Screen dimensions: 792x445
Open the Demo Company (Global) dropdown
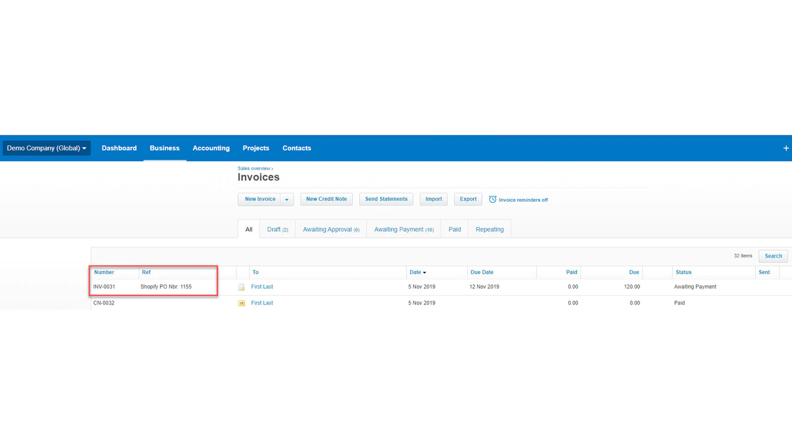pos(46,148)
